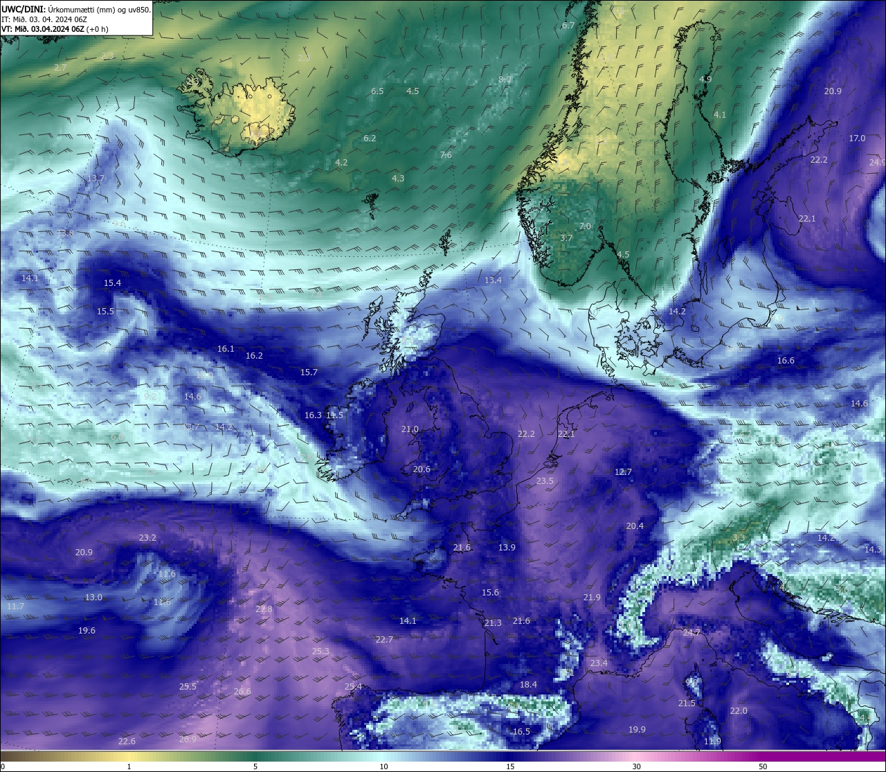Click the "UWC/DINI: Úrkomumætti (mm) og uv850." title line
Viewport: 886px width, 772px height.
point(76,10)
